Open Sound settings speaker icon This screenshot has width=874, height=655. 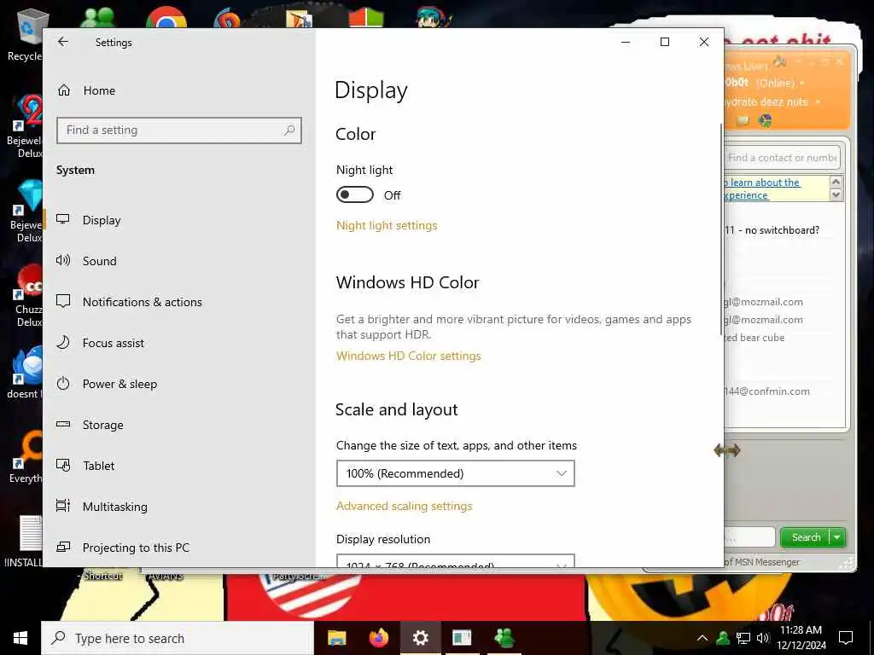click(x=63, y=260)
